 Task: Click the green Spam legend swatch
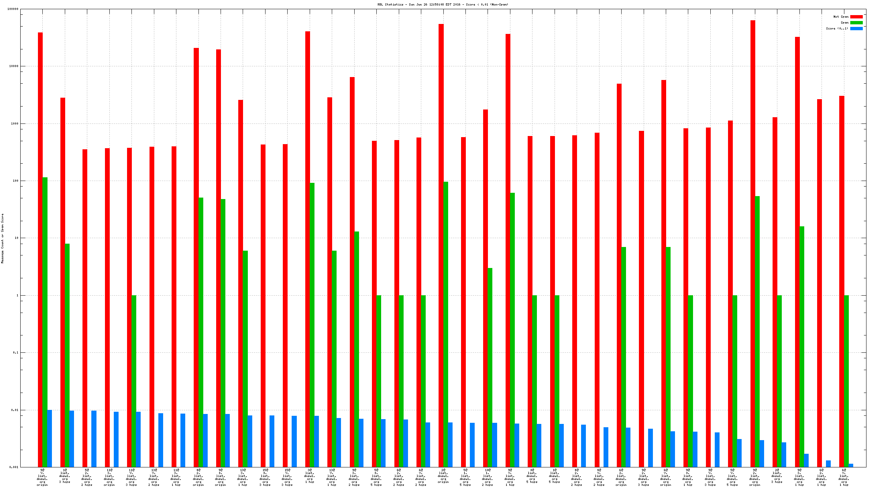click(856, 22)
